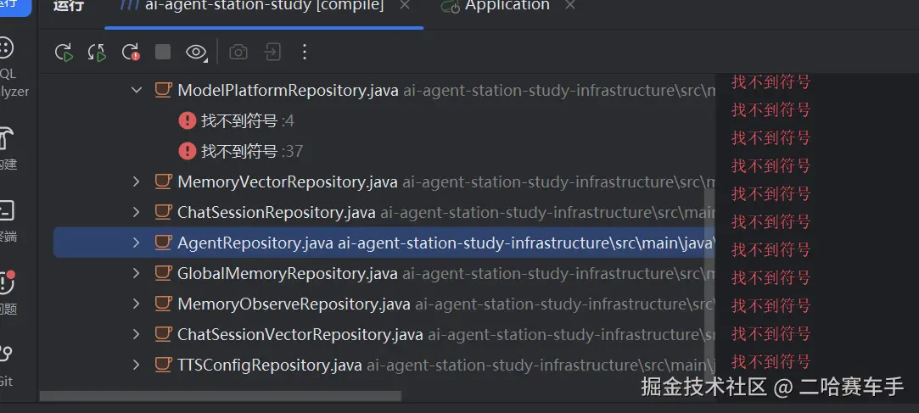
Task: Close the ai-agent-station-study [compile] tab
Action: pyautogui.click(x=405, y=5)
